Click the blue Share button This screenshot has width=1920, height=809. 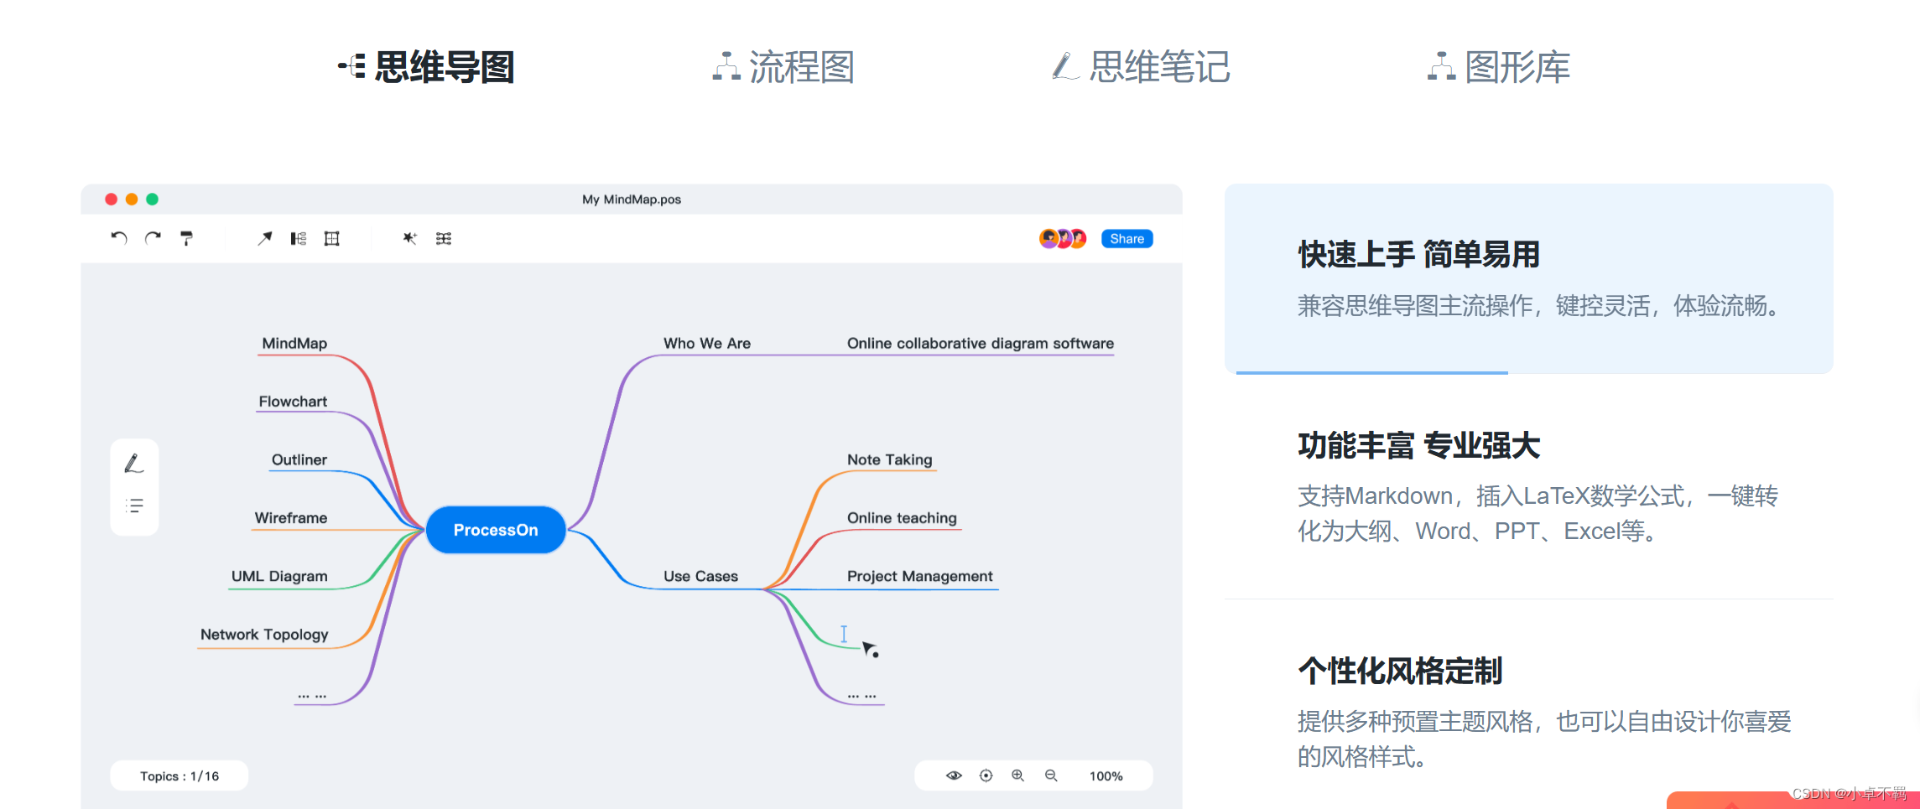click(x=1127, y=238)
